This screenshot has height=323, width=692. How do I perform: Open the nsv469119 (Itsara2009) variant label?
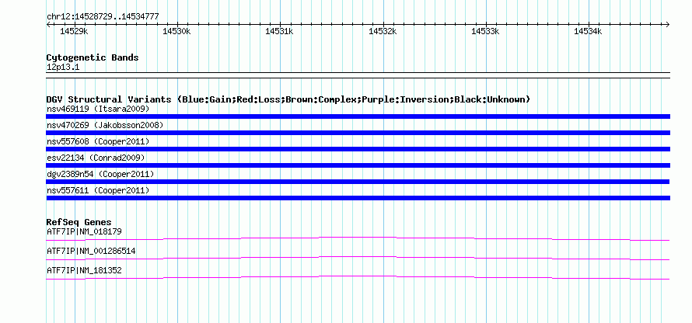pos(98,109)
